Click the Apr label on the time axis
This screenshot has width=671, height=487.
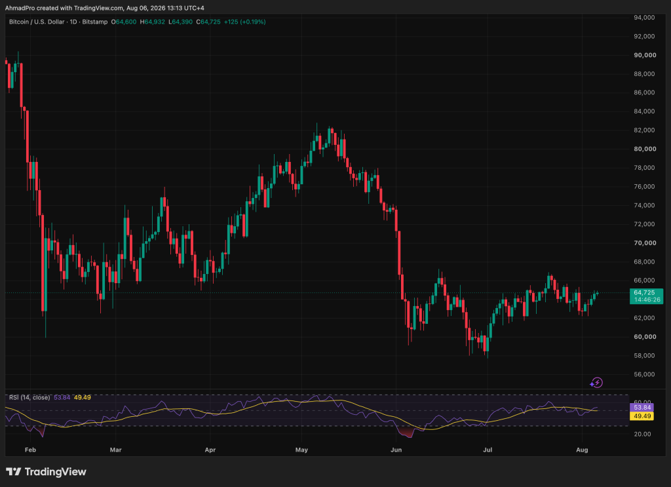click(210, 450)
